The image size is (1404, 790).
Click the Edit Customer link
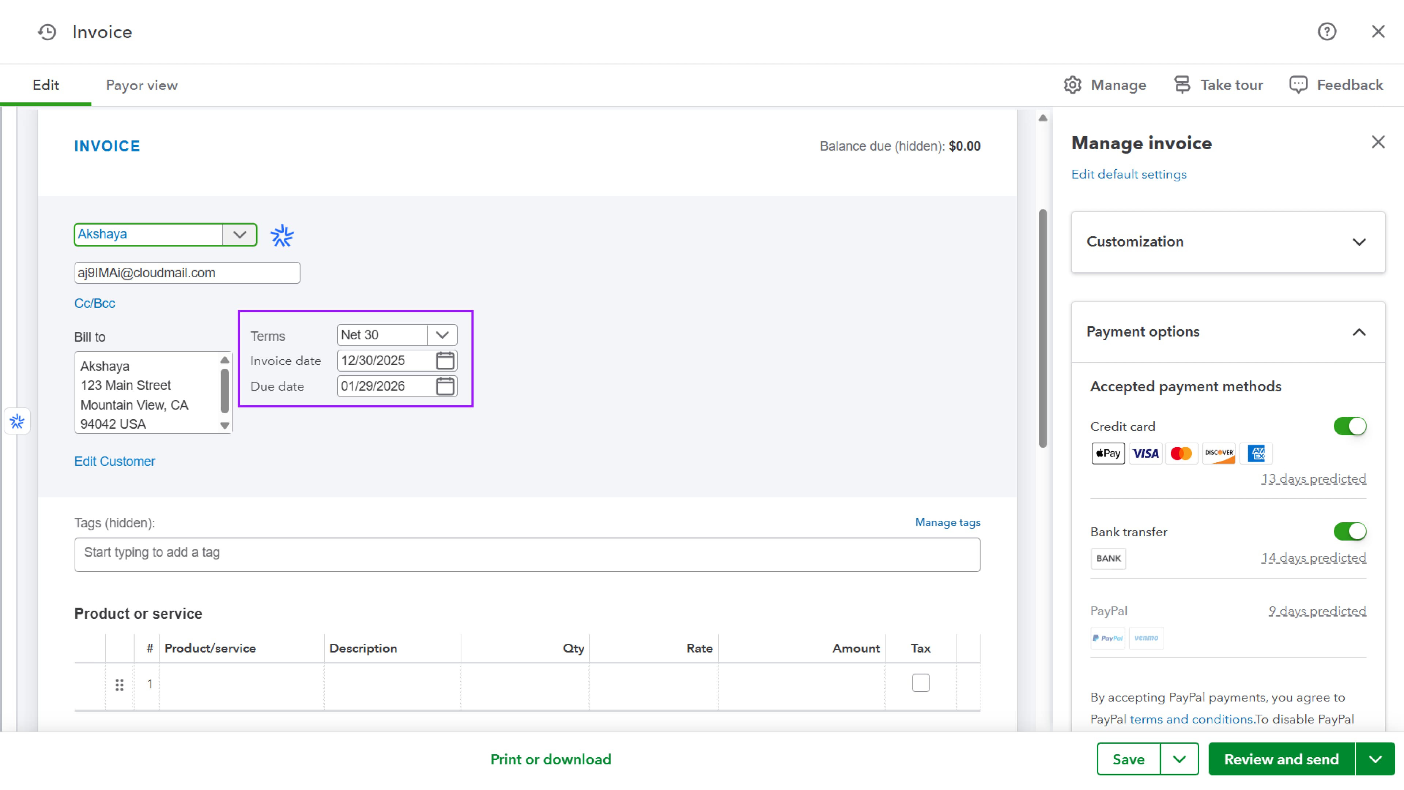(x=114, y=461)
